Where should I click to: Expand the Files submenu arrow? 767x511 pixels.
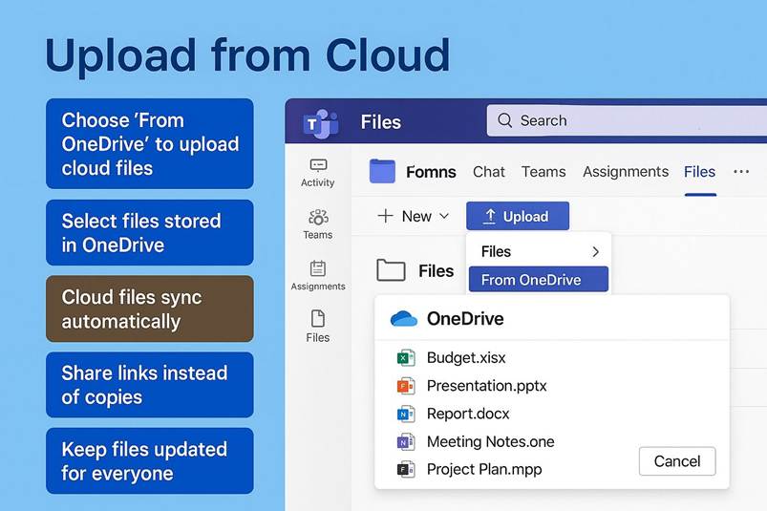595,252
